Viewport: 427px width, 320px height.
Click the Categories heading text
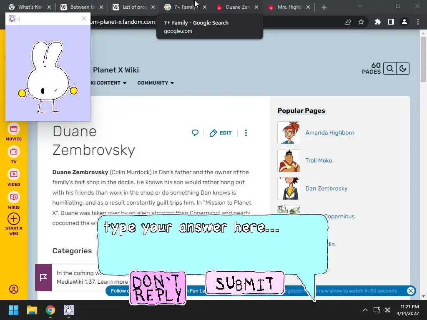click(x=72, y=251)
